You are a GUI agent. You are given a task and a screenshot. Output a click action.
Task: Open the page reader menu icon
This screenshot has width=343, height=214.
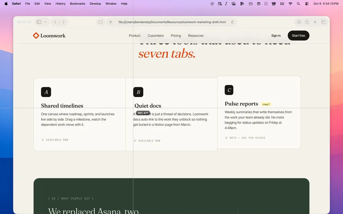pyautogui.click(x=111, y=22)
